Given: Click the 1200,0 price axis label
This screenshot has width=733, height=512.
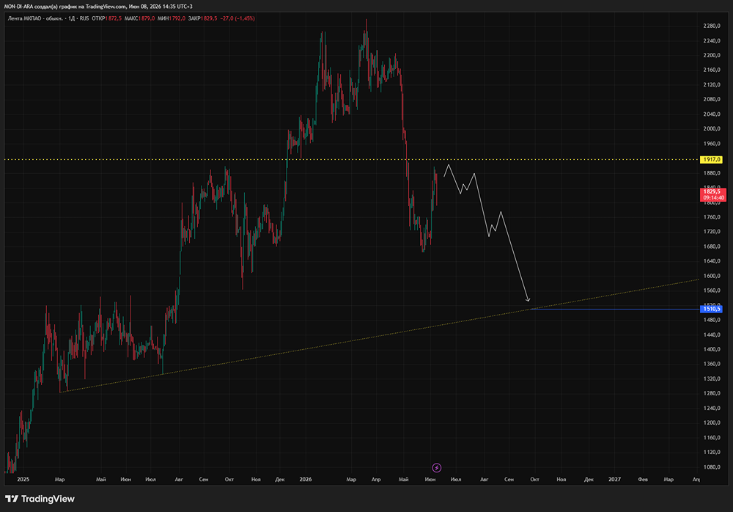Looking at the screenshot, I should (x=712, y=423).
